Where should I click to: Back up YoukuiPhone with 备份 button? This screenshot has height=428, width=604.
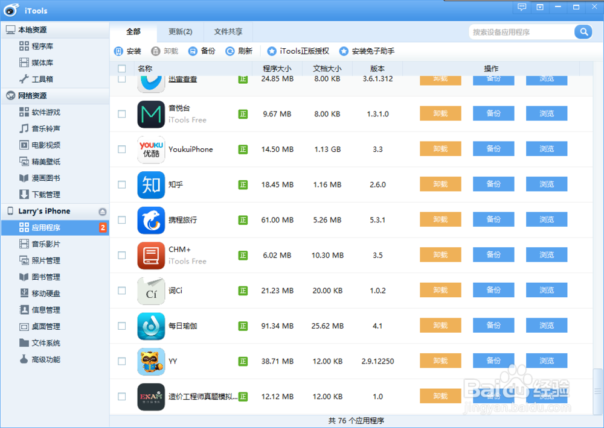pos(493,149)
